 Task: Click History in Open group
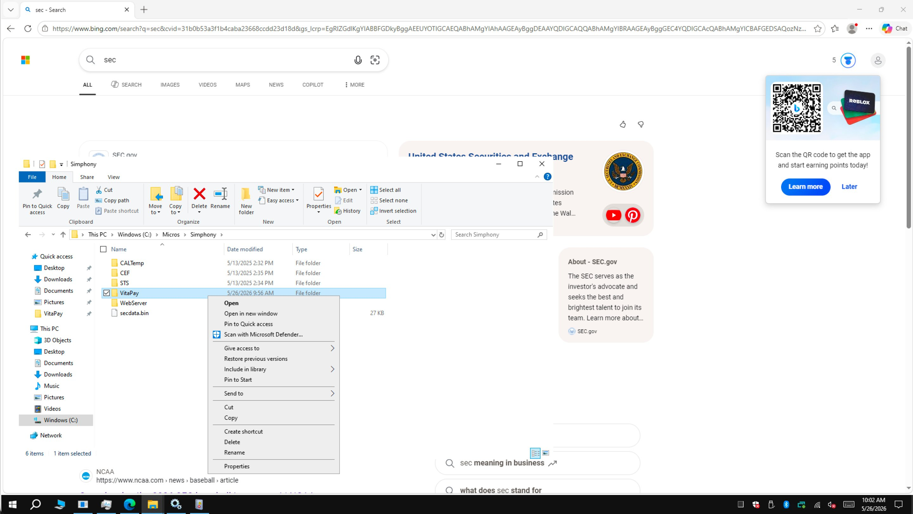point(347,211)
